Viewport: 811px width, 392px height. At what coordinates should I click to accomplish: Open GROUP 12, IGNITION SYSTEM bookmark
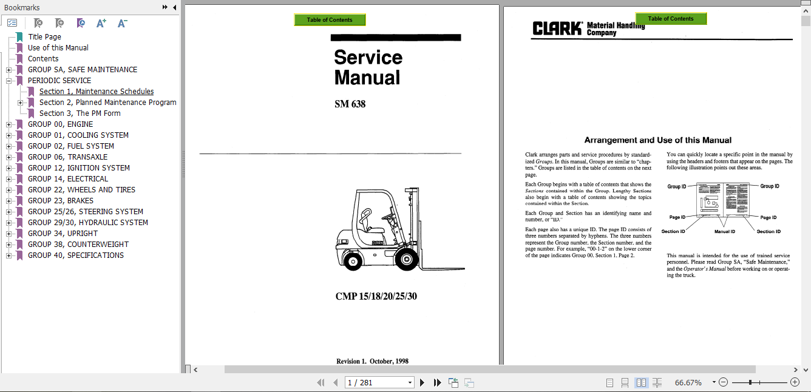pyautogui.click(x=79, y=168)
